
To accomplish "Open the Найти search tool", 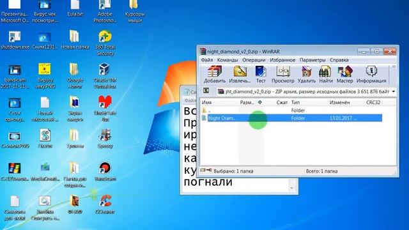I will point(326,74).
